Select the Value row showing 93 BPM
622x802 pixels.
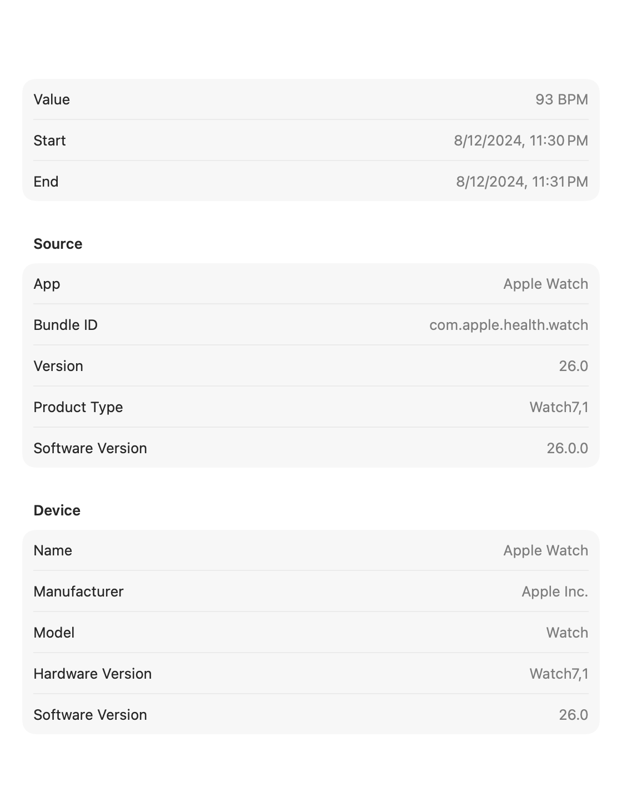(311, 99)
